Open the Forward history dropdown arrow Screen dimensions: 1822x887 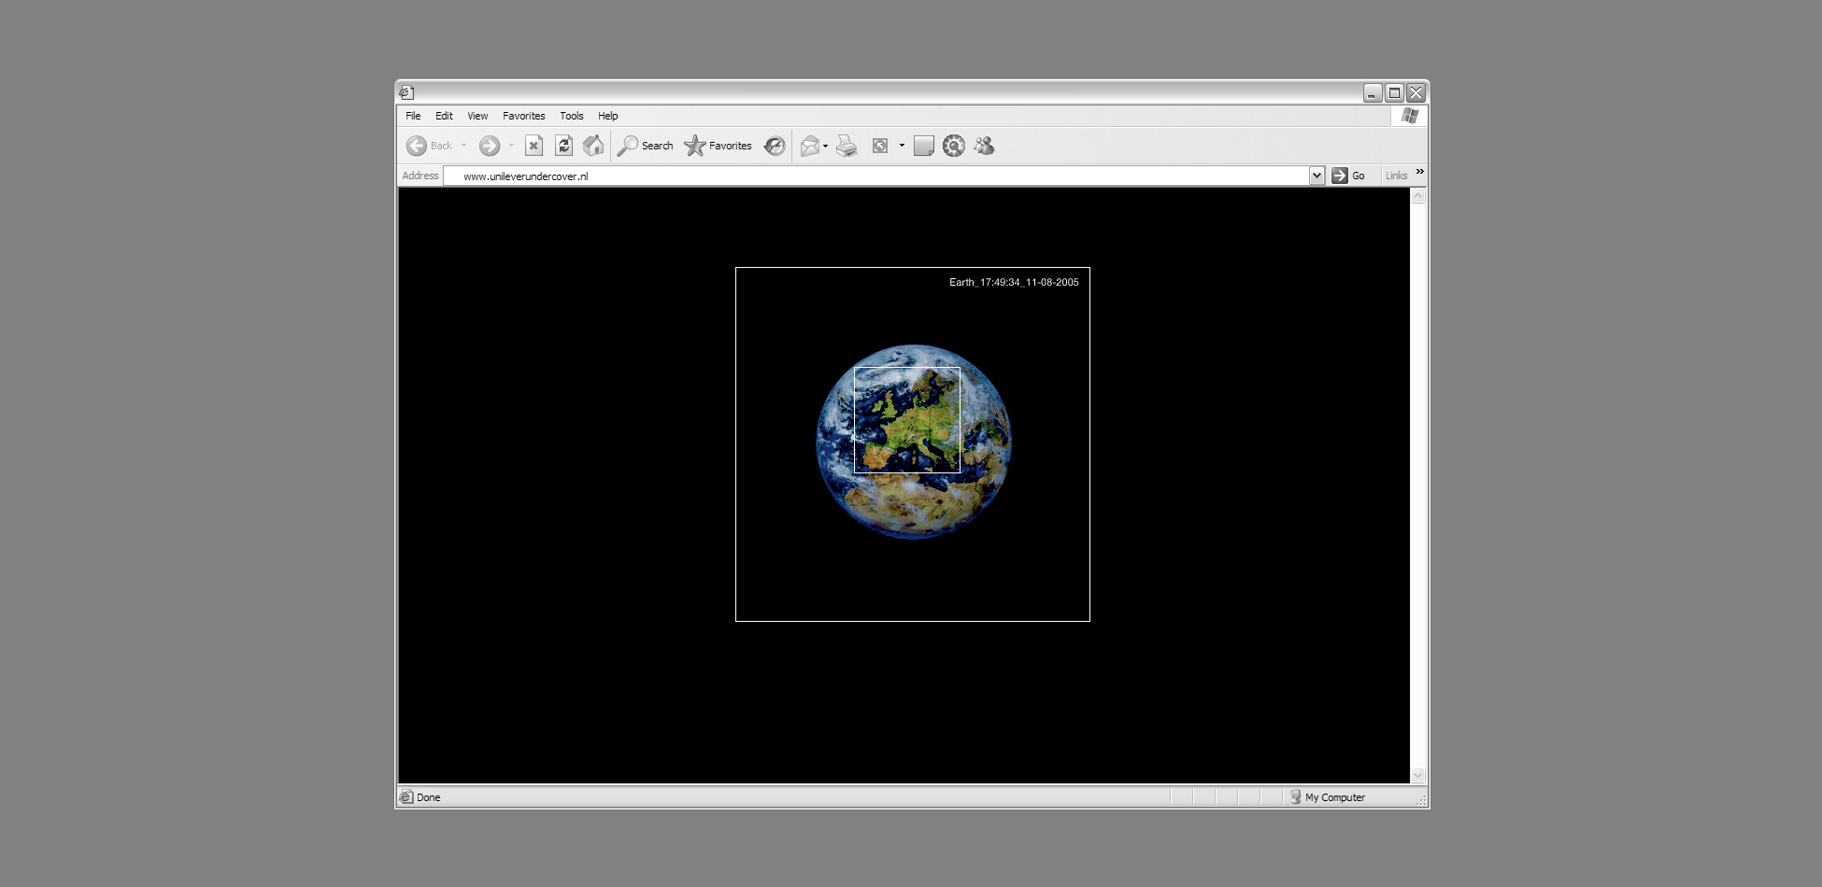[511, 146]
